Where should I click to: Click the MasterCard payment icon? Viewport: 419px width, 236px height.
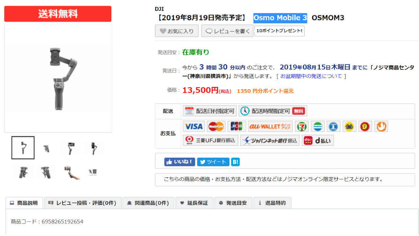216,126
